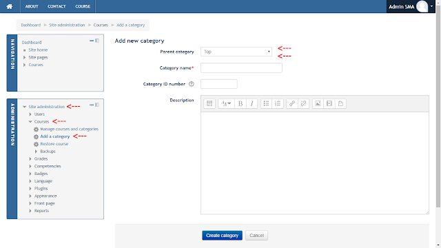Insert an image into description
Image resolution: width=441 pixels, height=248 pixels.
coord(318,103)
